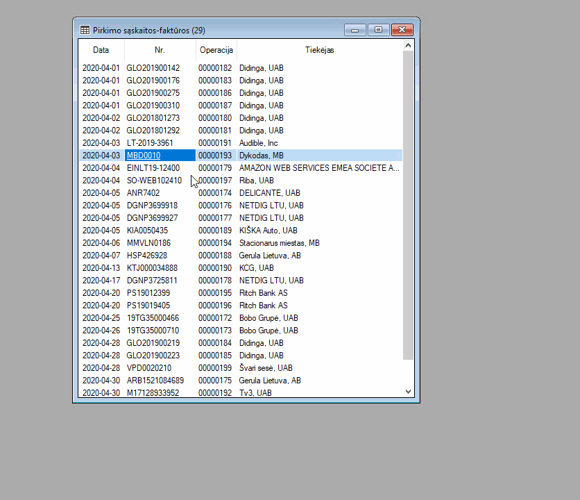This screenshot has width=580, height=500.
Task: Select invoice GLO201900142
Action: [153, 68]
